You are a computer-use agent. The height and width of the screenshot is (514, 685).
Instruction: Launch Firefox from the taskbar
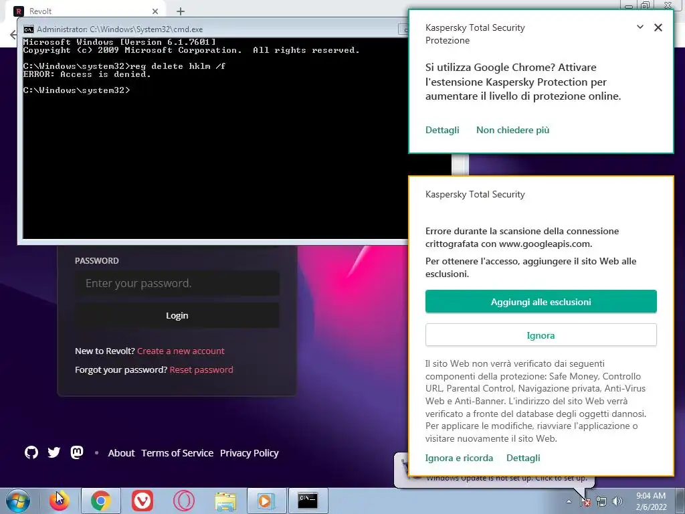60,501
